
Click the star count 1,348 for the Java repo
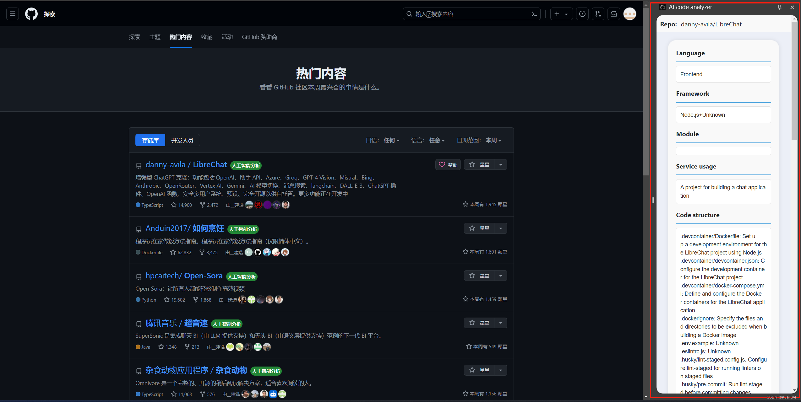tap(167, 347)
